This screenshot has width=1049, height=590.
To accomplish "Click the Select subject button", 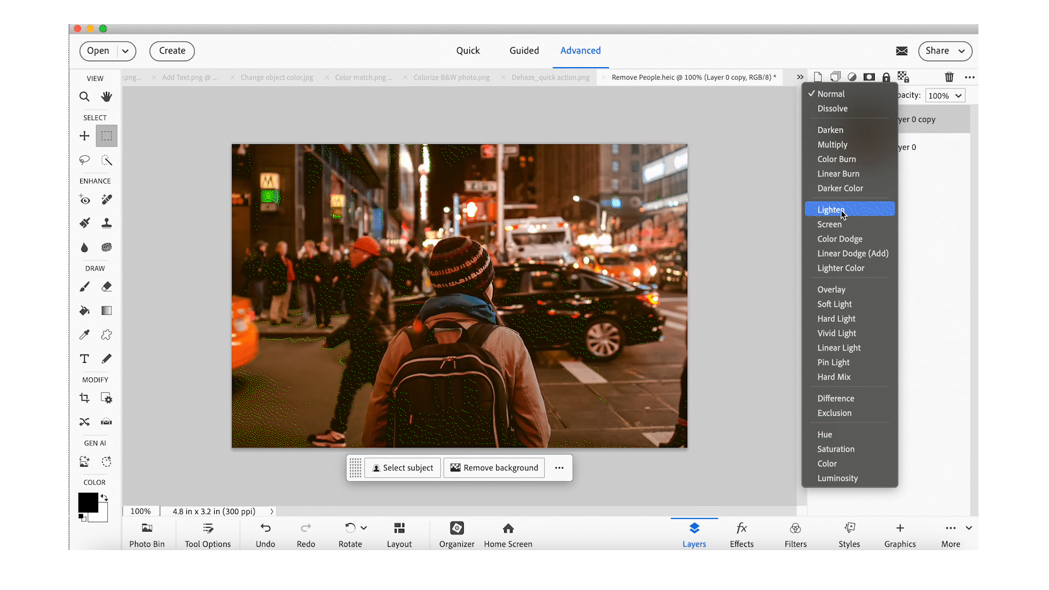I will tap(403, 468).
